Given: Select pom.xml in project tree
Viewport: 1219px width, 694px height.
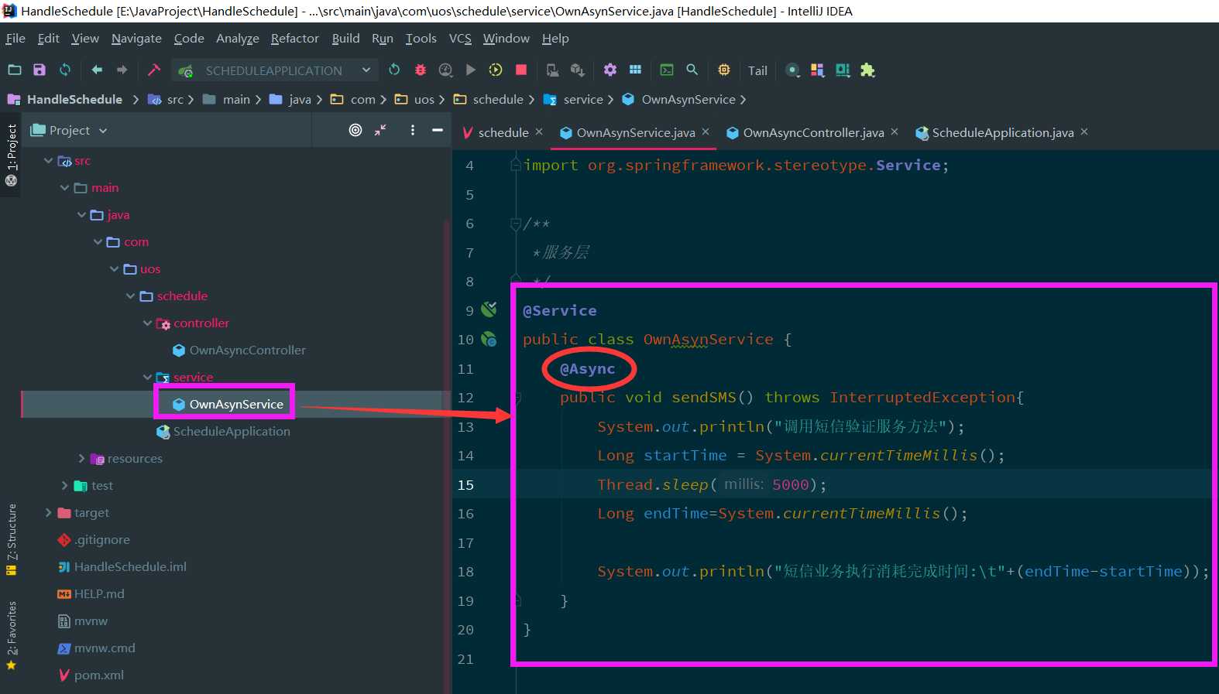Looking at the screenshot, I should point(91,675).
